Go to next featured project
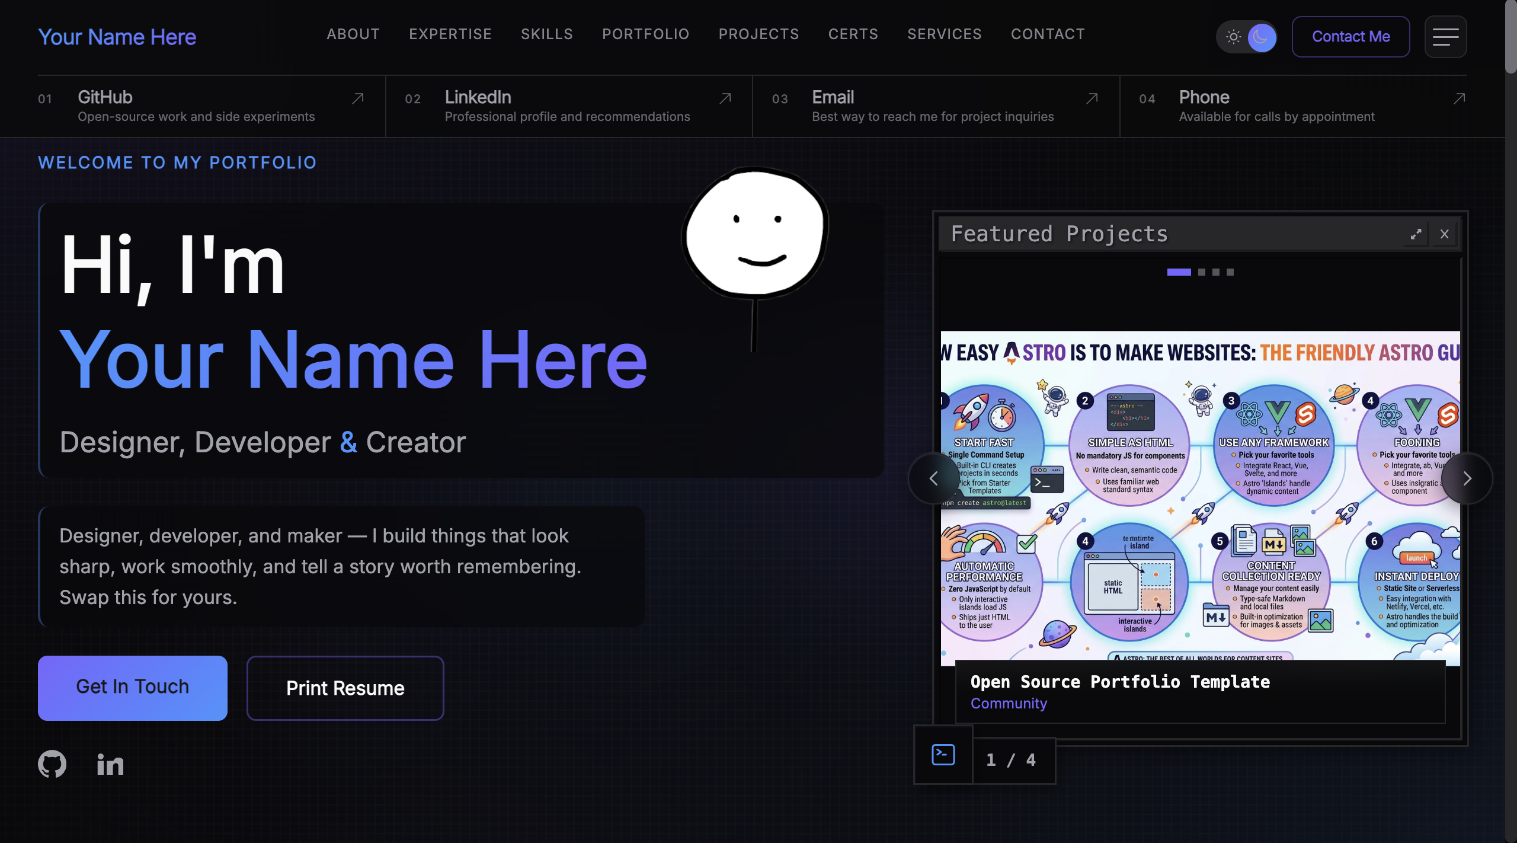Image resolution: width=1517 pixels, height=843 pixels. click(1467, 478)
